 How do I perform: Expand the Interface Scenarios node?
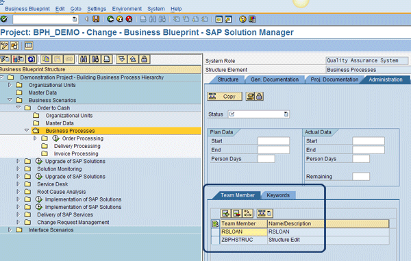coord(10,229)
